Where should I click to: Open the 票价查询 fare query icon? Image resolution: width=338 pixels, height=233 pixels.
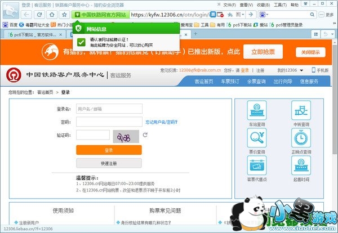pyautogui.click(x=257, y=138)
